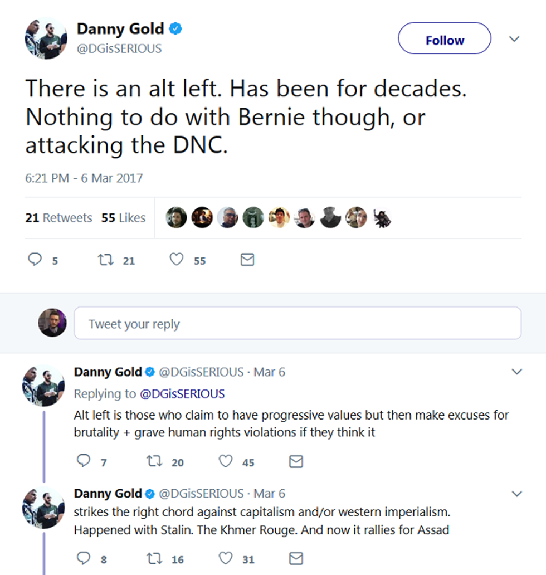View the 55 Likes list
This screenshot has height=575, width=546.
click(123, 218)
